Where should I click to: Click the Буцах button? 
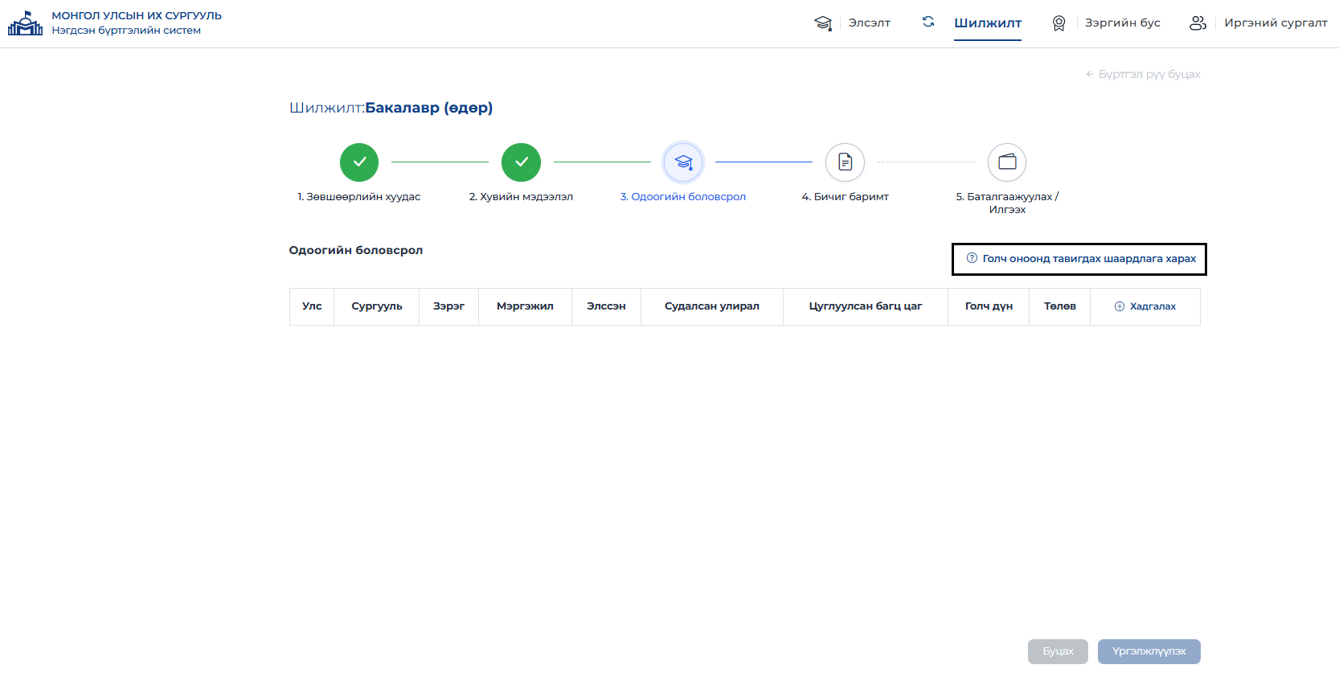pos(1058,651)
